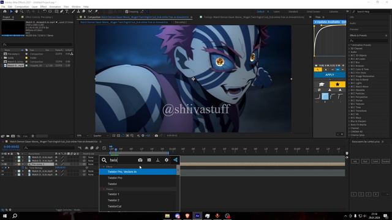Open the File menu

3,7
